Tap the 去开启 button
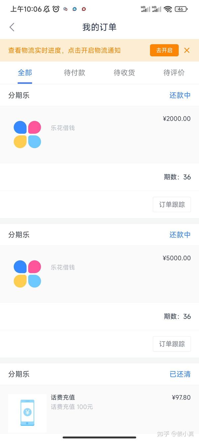Image resolution: width=199 pixels, height=442 pixels. (164, 50)
